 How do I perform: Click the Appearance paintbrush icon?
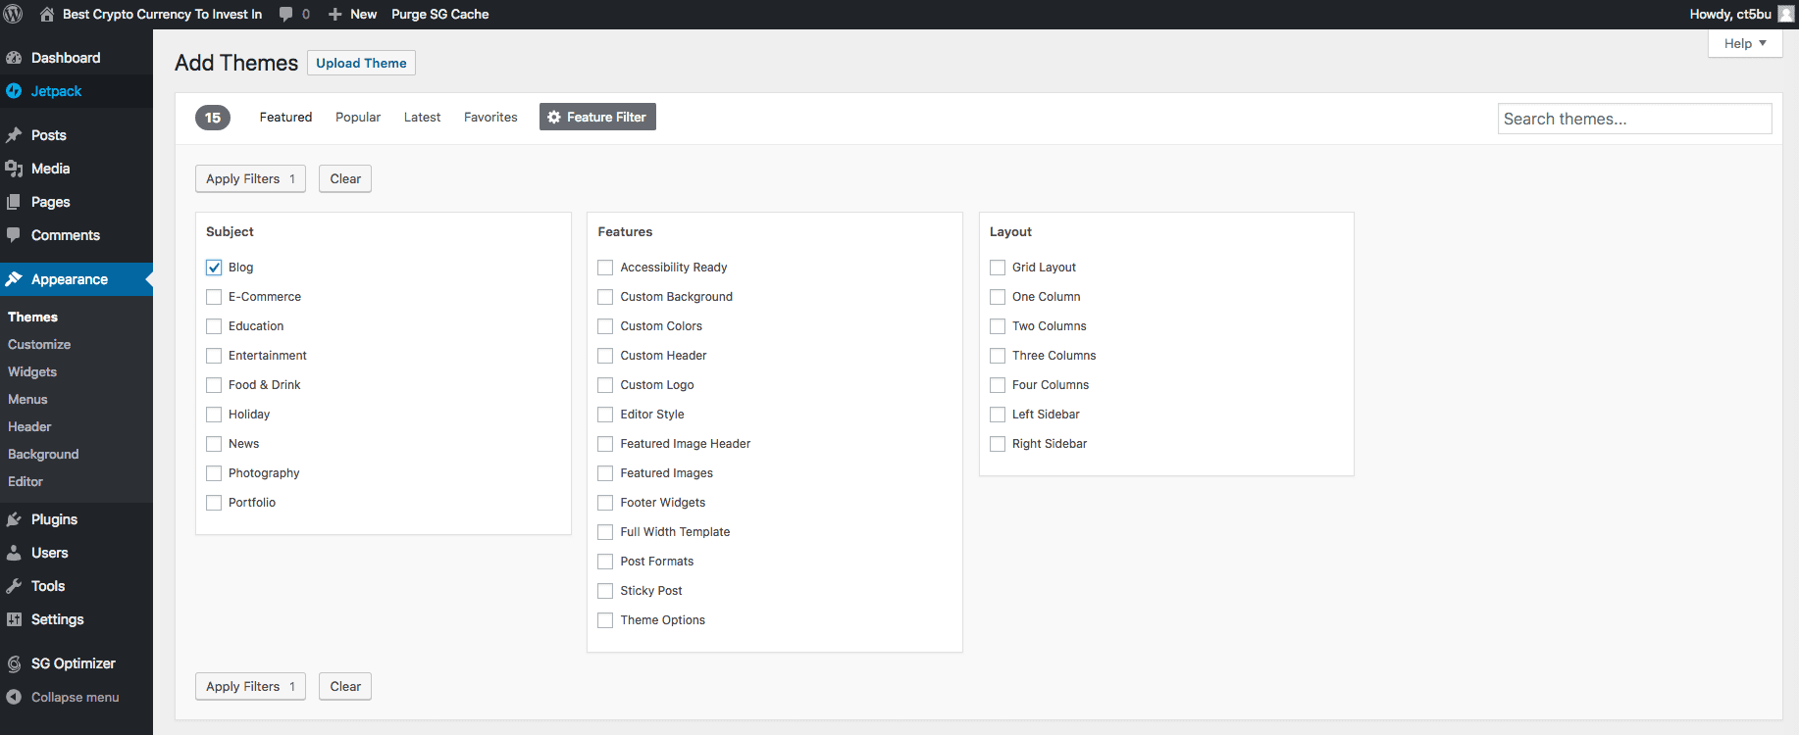(14, 279)
